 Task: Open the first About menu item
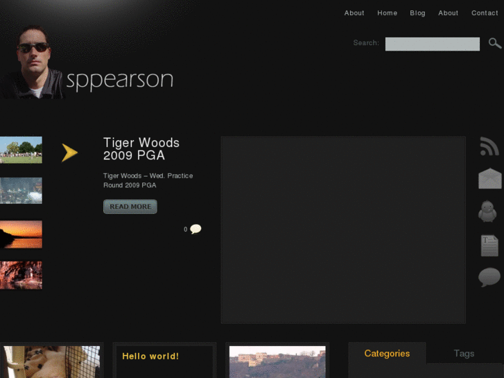354,13
